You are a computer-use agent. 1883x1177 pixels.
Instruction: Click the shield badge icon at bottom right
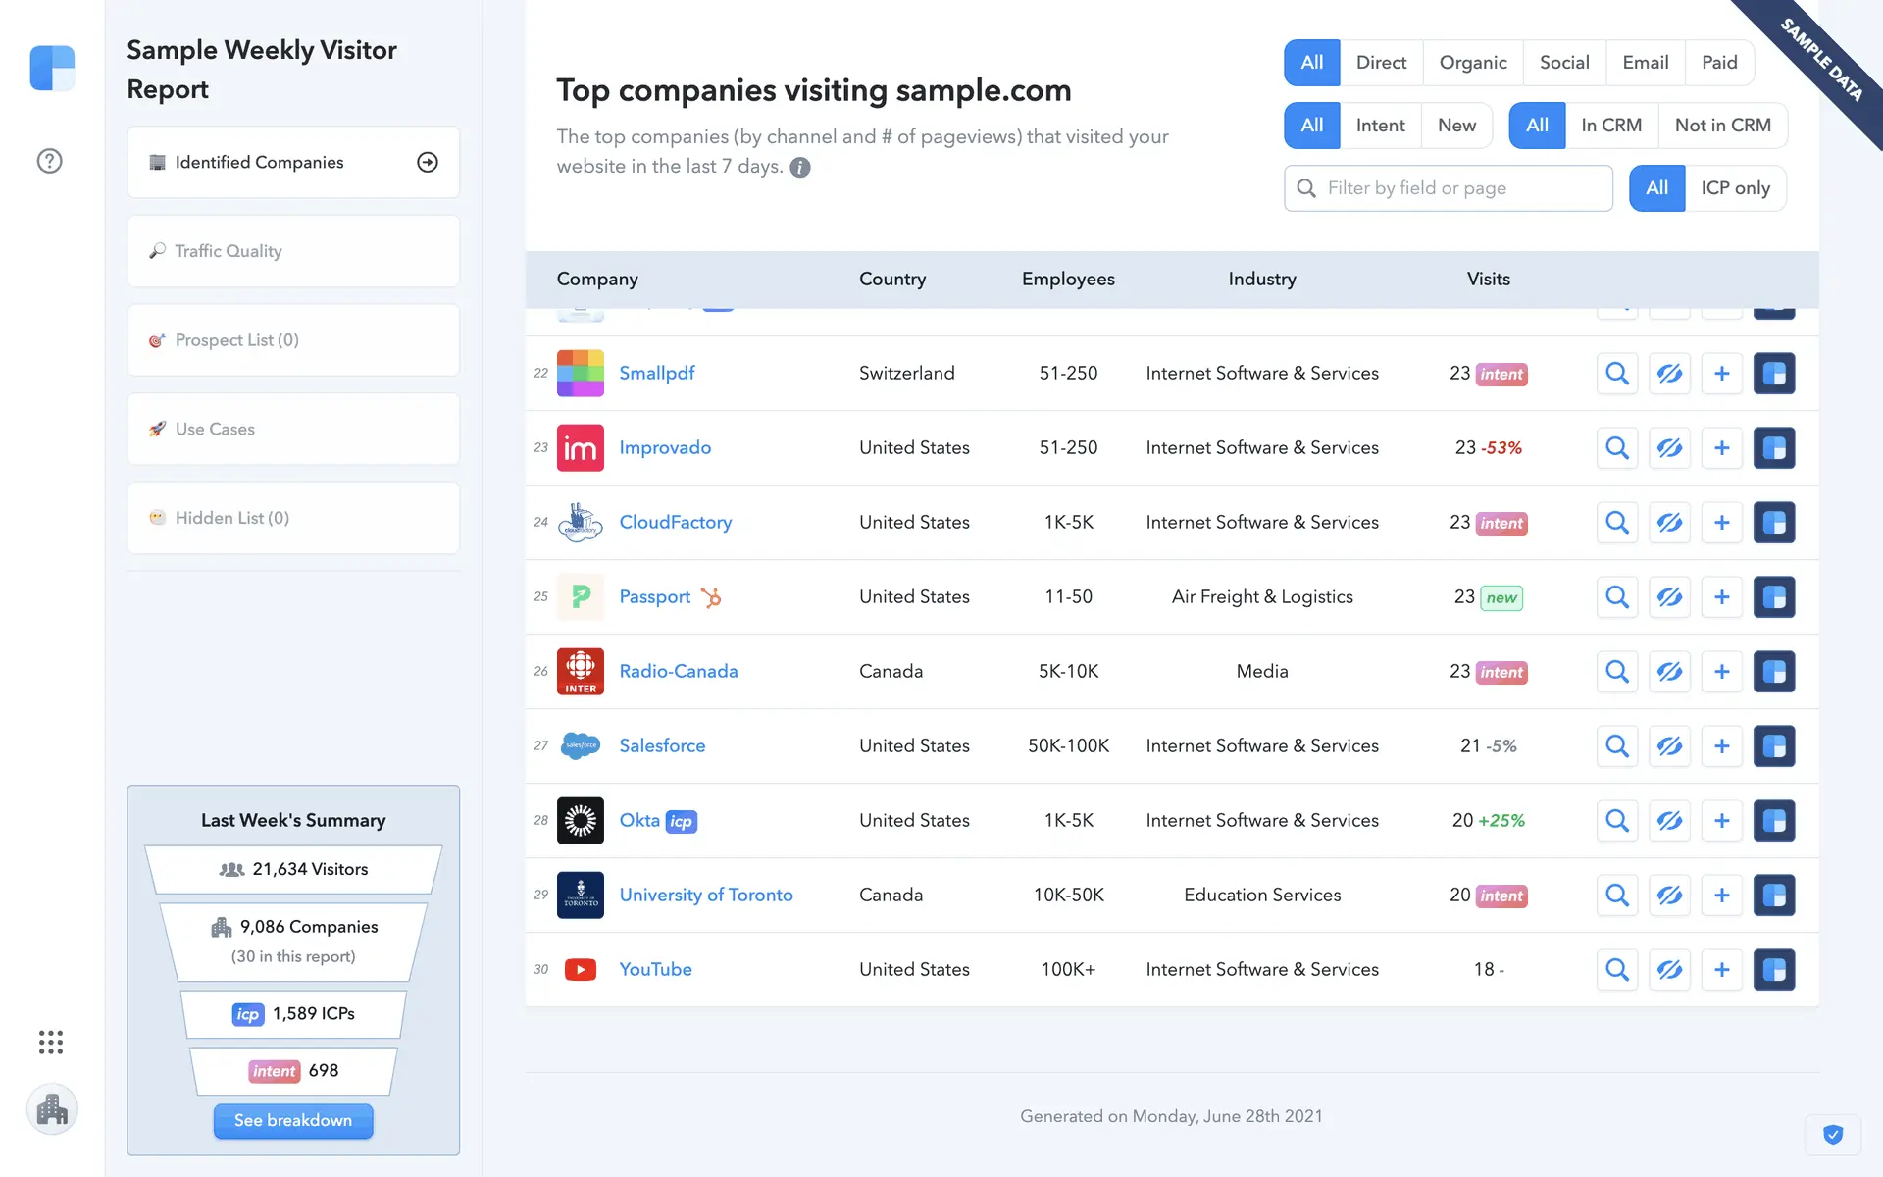tap(1832, 1135)
